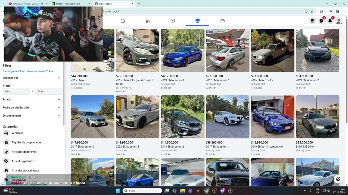
Task: Open the ESP language indicator in the tray
Action: click(318, 191)
